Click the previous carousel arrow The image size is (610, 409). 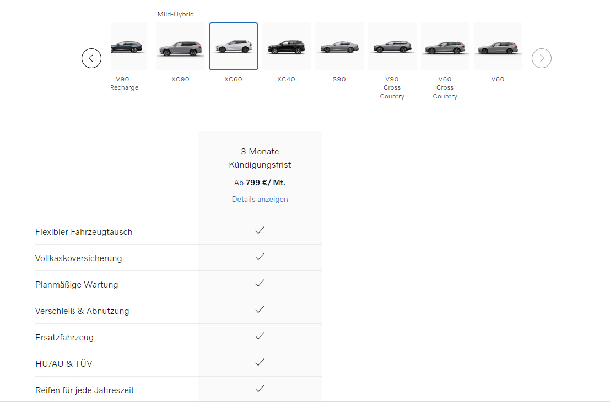pos(91,58)
